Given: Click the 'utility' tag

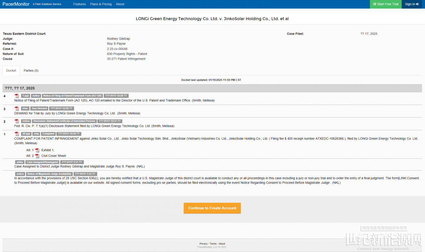Looking at the screenshot, I should [x=20, y=162].
